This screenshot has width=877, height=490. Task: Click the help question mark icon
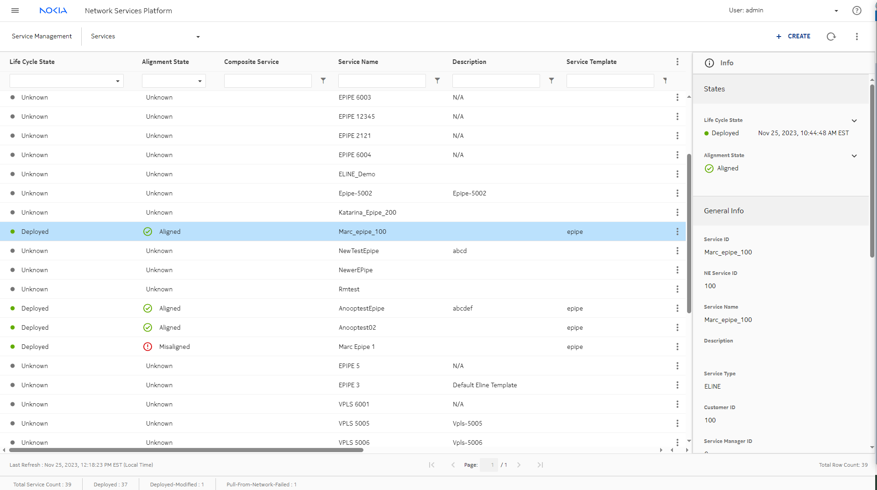tap(856, 11)
